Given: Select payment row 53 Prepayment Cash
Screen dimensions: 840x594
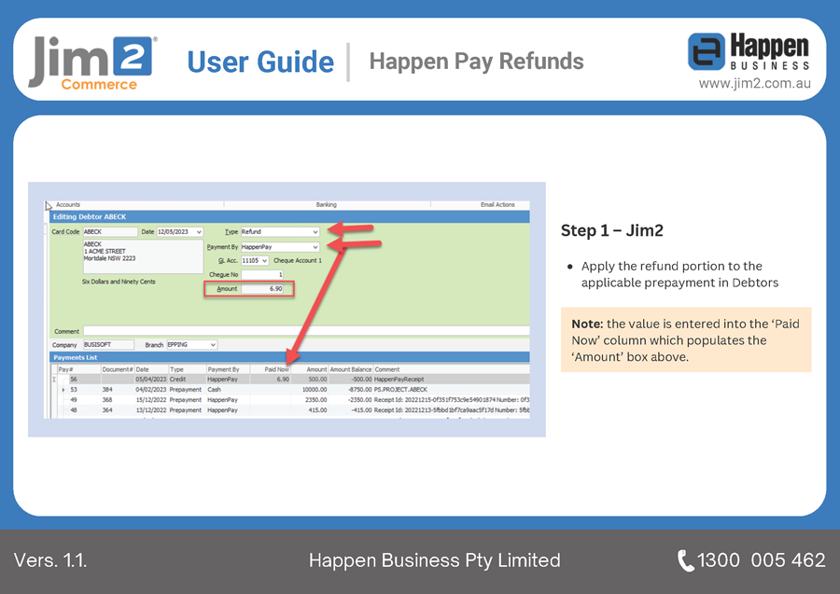Looking at the screenshot, I should 290,390.
